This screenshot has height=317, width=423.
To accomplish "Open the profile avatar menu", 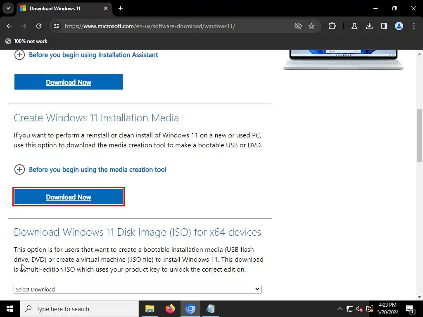I will tap(399, 26).
